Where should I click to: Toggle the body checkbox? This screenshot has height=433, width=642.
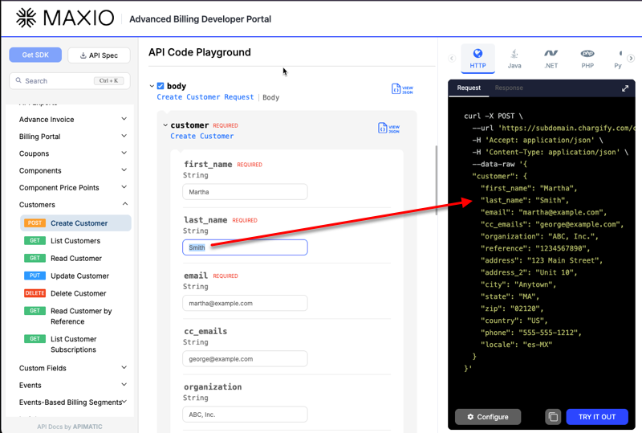coord(160,86)
